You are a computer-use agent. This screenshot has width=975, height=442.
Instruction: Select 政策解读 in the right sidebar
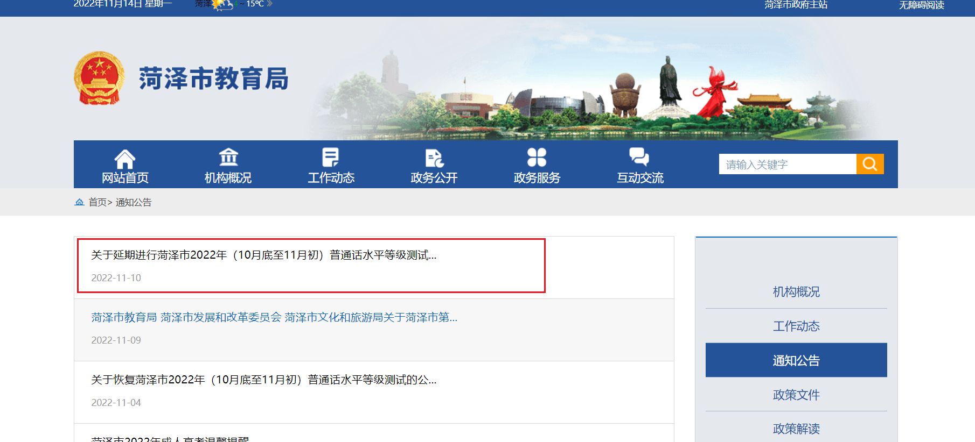(796, 429)
